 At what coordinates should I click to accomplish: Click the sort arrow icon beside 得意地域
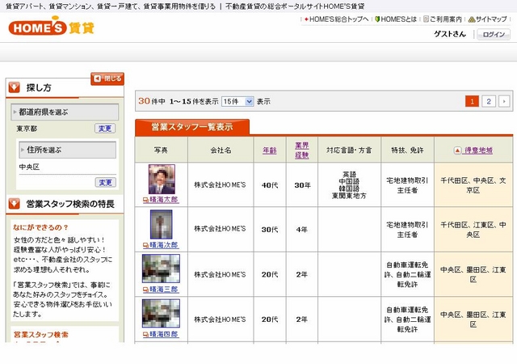pos(456,150)
